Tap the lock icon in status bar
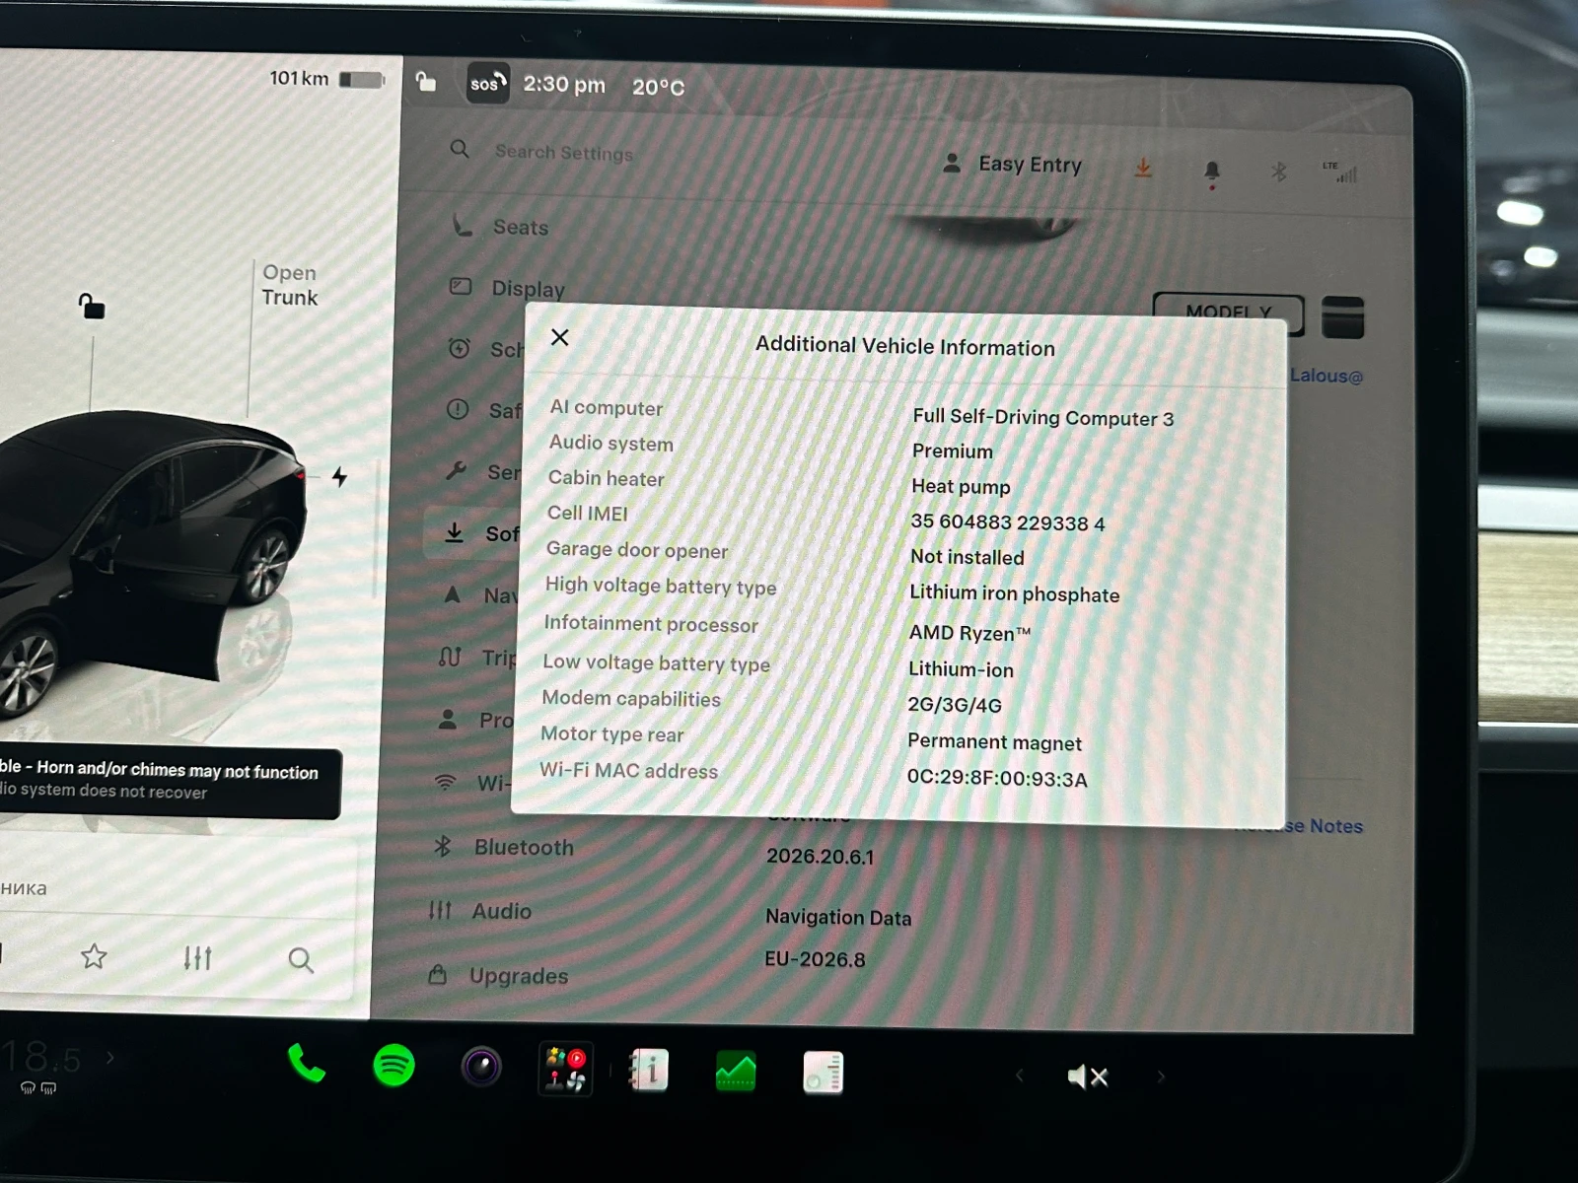 (426, 81)
